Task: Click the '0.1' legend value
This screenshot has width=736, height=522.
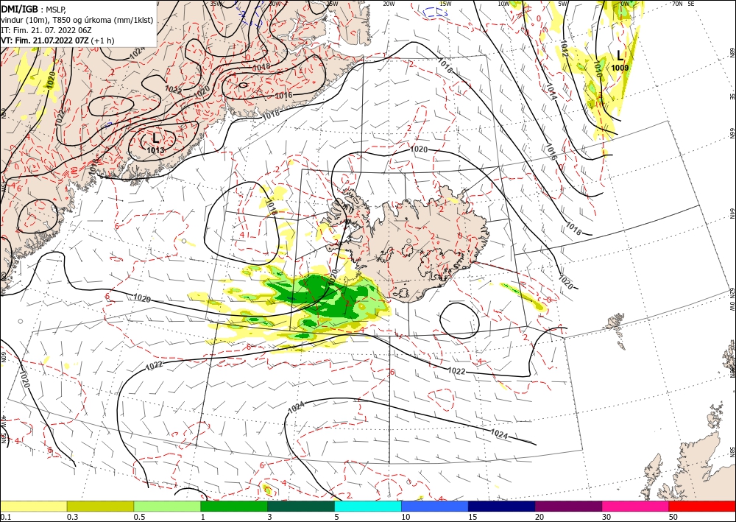Action: pyautogui.click(x=4, y=516)
